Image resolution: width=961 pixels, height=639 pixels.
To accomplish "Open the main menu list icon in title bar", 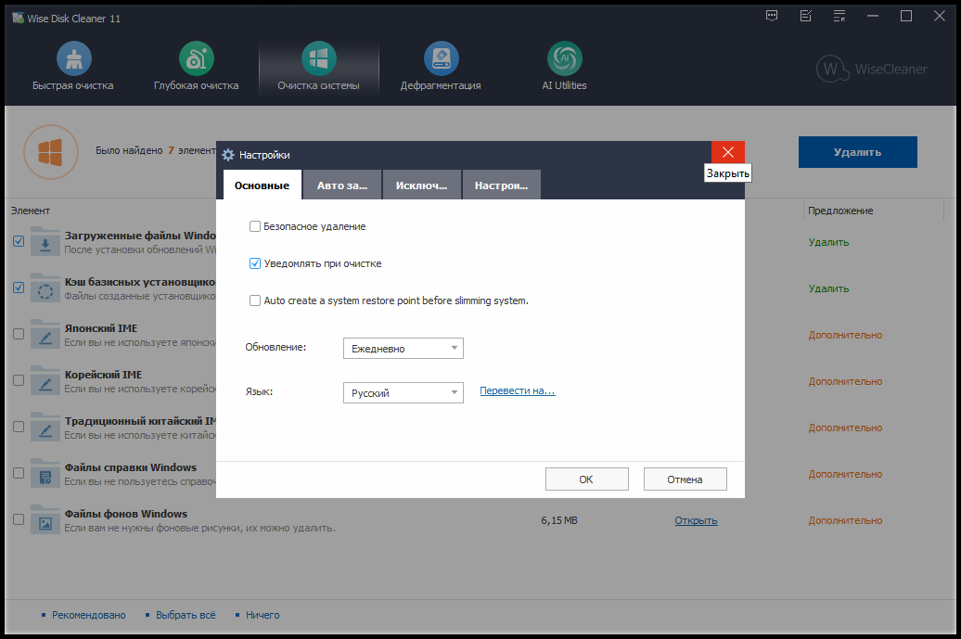I will [839, 17].
